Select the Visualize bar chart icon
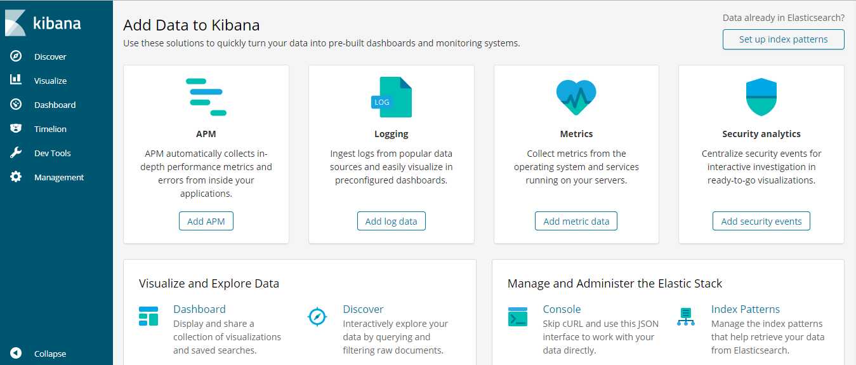Image resolution: width=856 pixels, height=365 pixels. click(16, 80)
